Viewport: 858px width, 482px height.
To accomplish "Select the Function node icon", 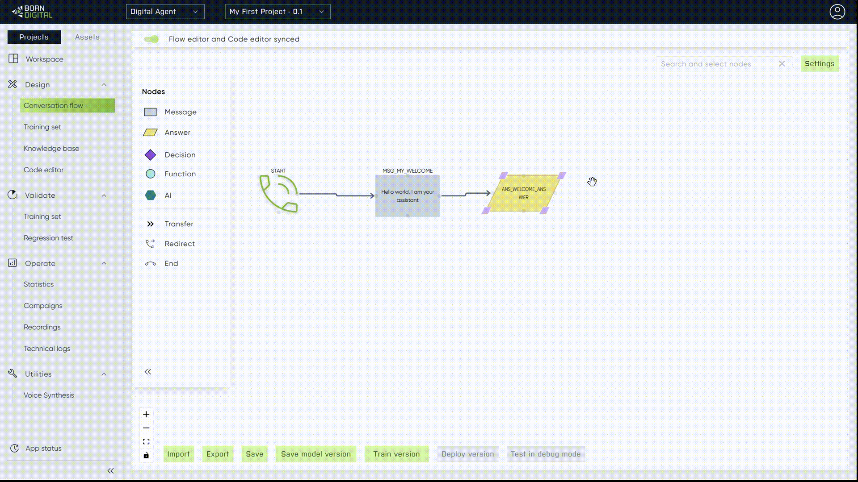I will pyautogui.click(x=151, y=174).
